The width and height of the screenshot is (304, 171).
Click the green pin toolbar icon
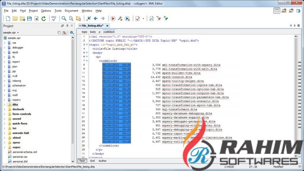[x=166, y=19]
